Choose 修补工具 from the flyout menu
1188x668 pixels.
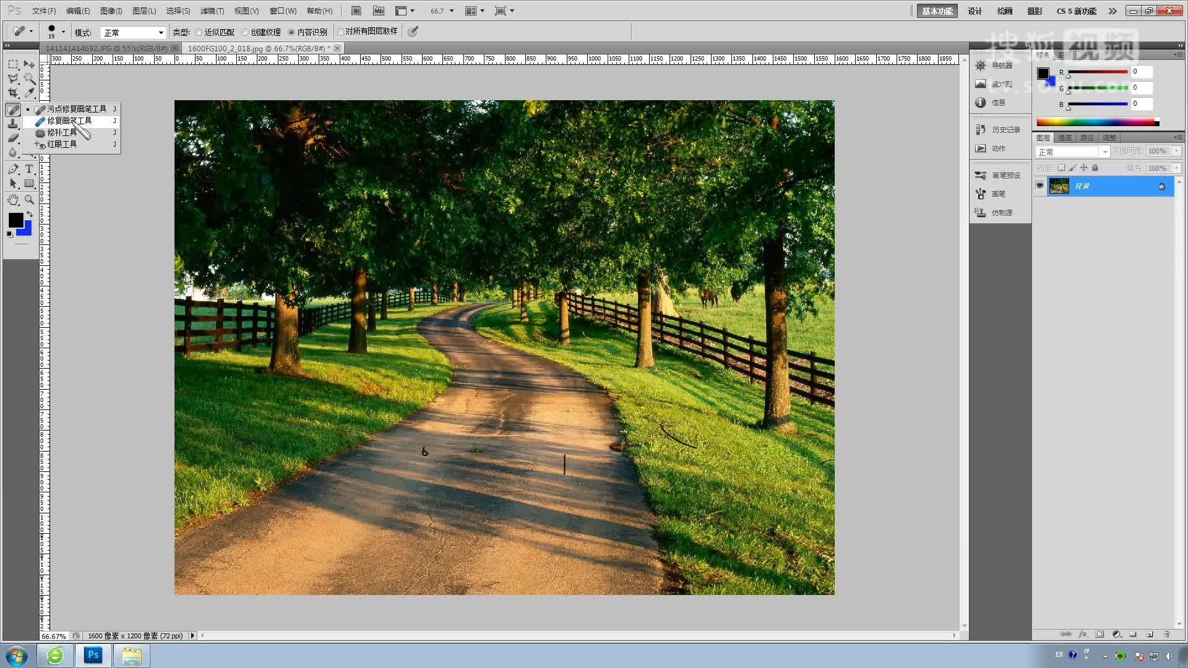62,132
